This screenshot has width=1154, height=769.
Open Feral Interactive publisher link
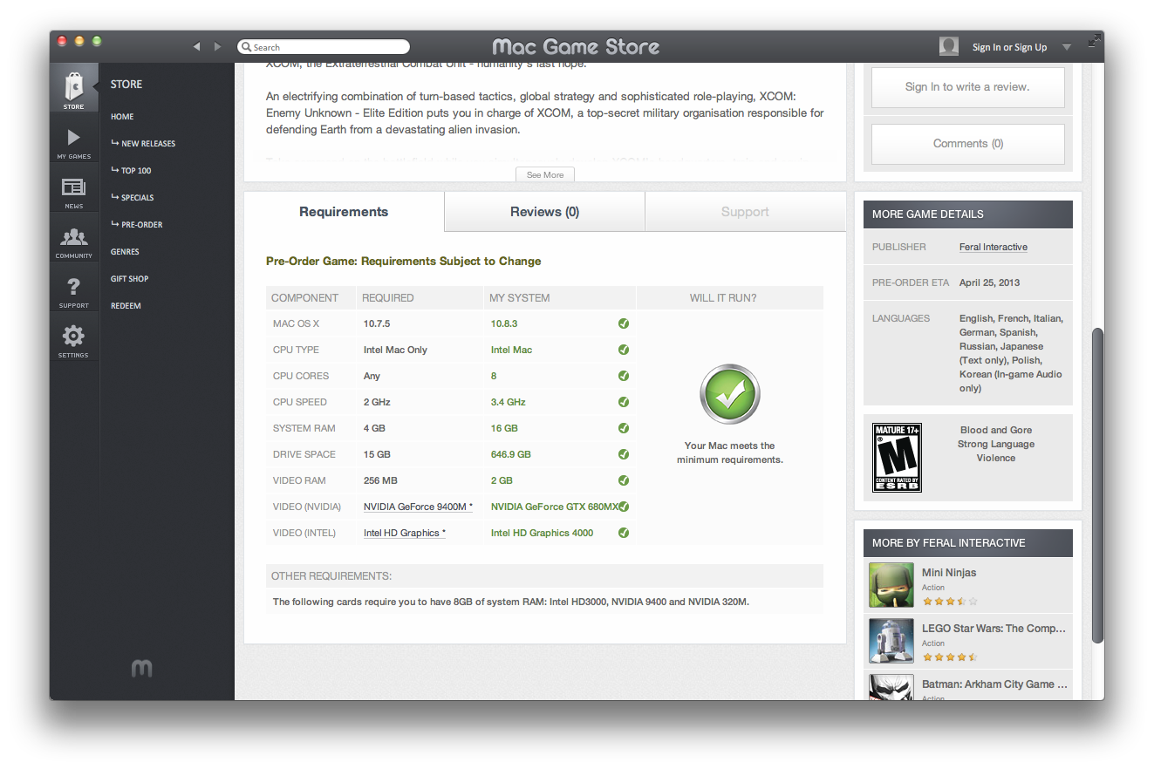[x=994, y=247]
